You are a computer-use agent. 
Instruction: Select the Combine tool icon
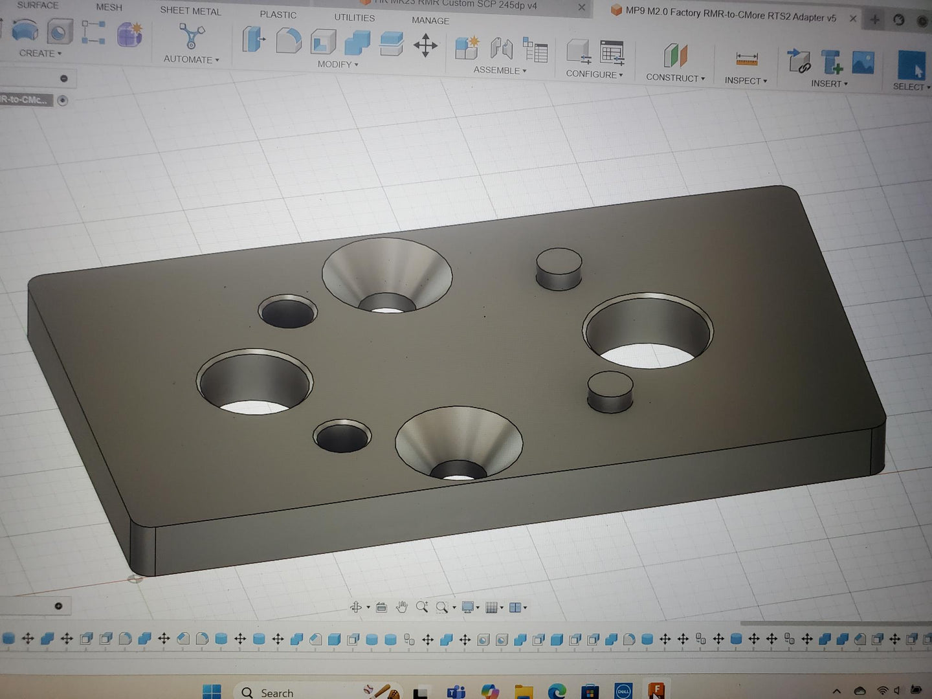pyautogui.click(x=357, y=43)
